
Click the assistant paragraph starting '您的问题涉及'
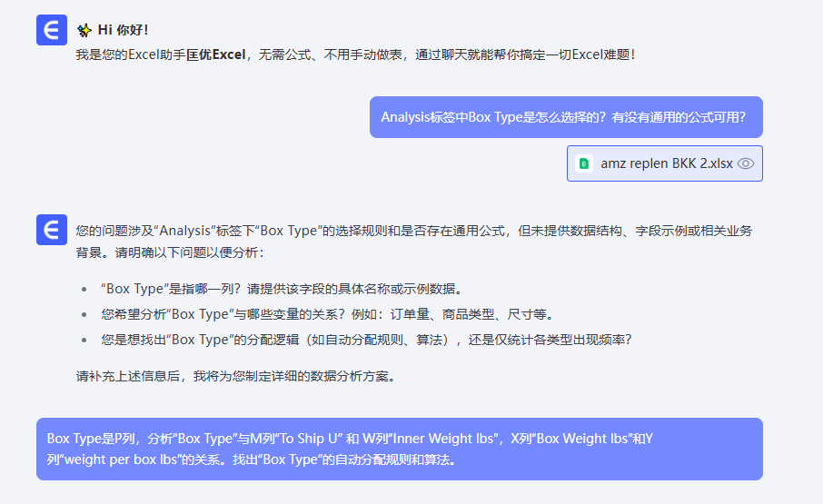pos(414,242)
